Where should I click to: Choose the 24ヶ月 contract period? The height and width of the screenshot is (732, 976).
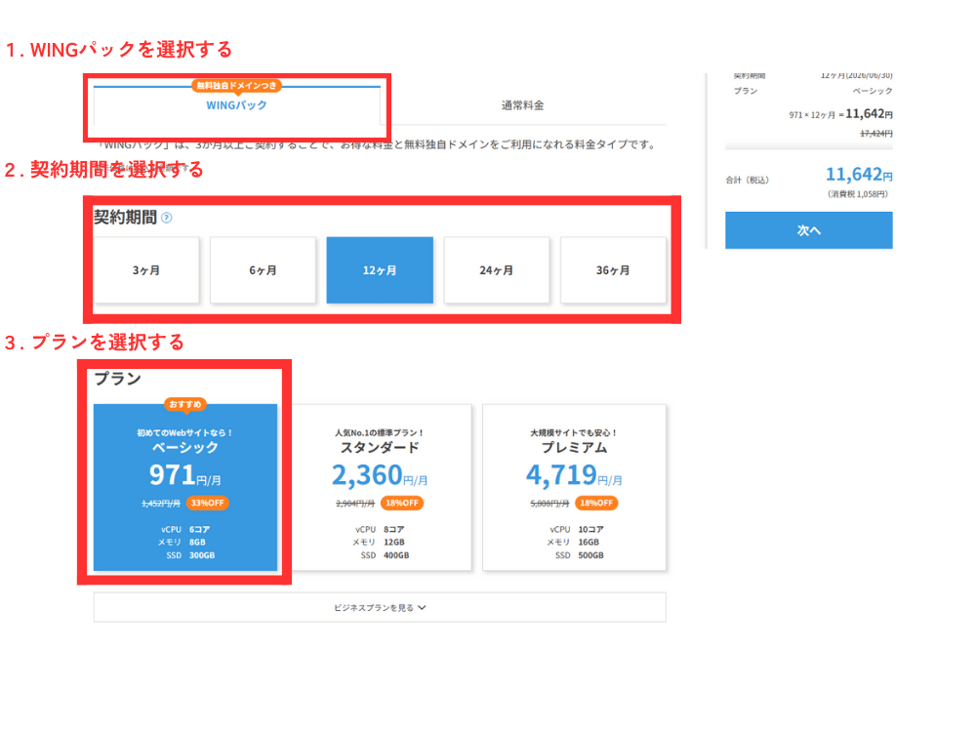497,270
